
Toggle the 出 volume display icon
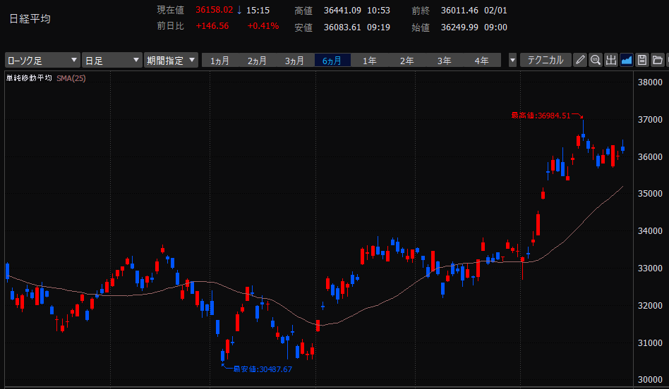click(x=611, y=60)
